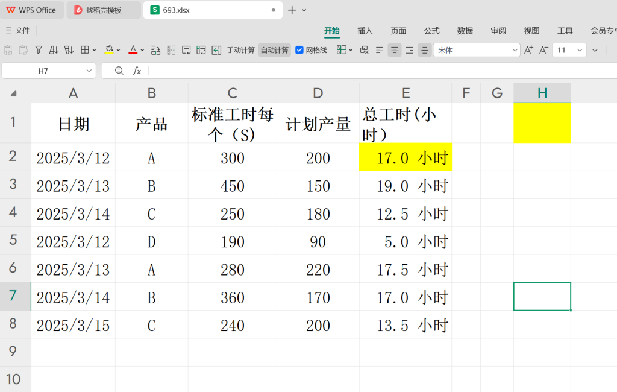Viewport: 617px width, 392px height.
Task: Open font color dropdown arrow
Action: tap(142, 50)
